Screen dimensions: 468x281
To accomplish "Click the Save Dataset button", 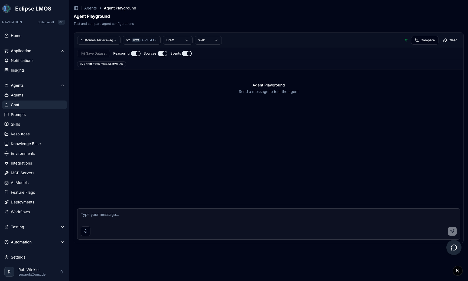I will 93,53.
